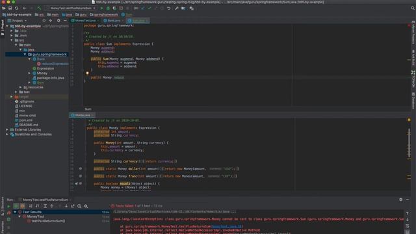Click the Sort Alphabetically icon in the test toolbar
This screenshot has width=416, height=234.
[31, 206]
